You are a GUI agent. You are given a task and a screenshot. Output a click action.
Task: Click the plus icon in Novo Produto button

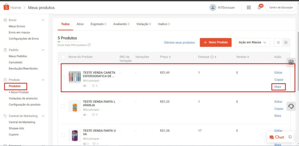click(x=205, y=43)
